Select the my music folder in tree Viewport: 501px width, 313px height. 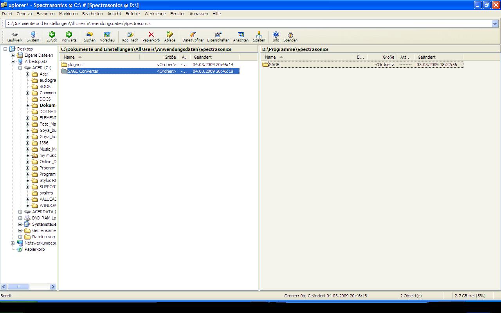pos(48,155)
